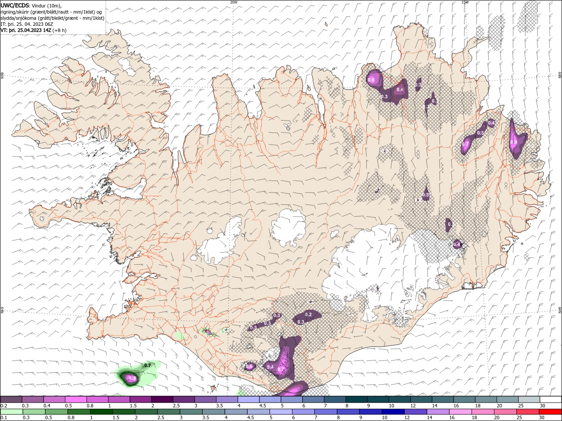Click the 'VT: þri. 25.04.2023 14Z (+8 h)' line
Screen dimensions: 562x421
pos(34,30)
